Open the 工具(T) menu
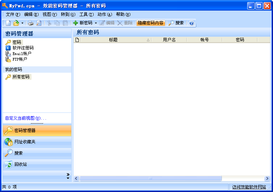 coord(87,14)
